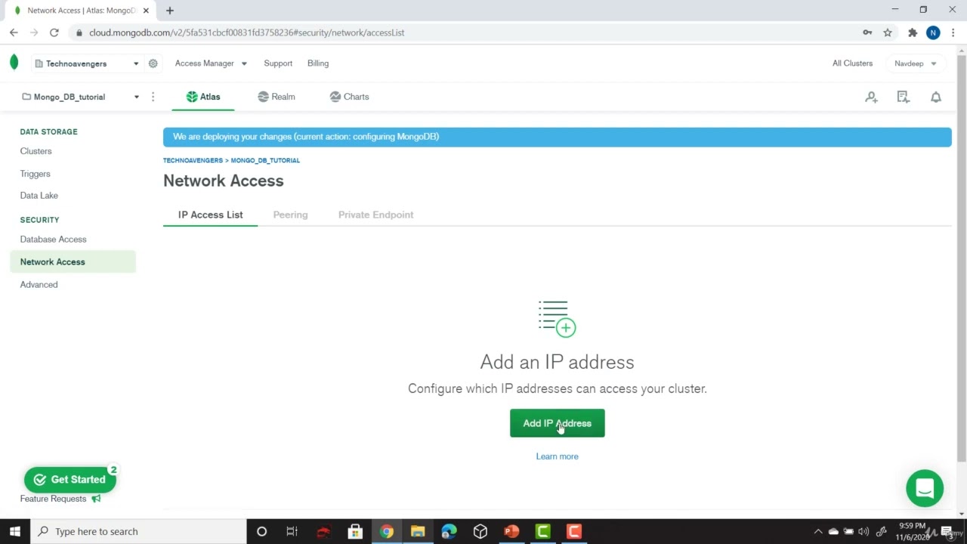Open the saved passwords key icon
The image size is (967, 544).
(x=867, y=32)
